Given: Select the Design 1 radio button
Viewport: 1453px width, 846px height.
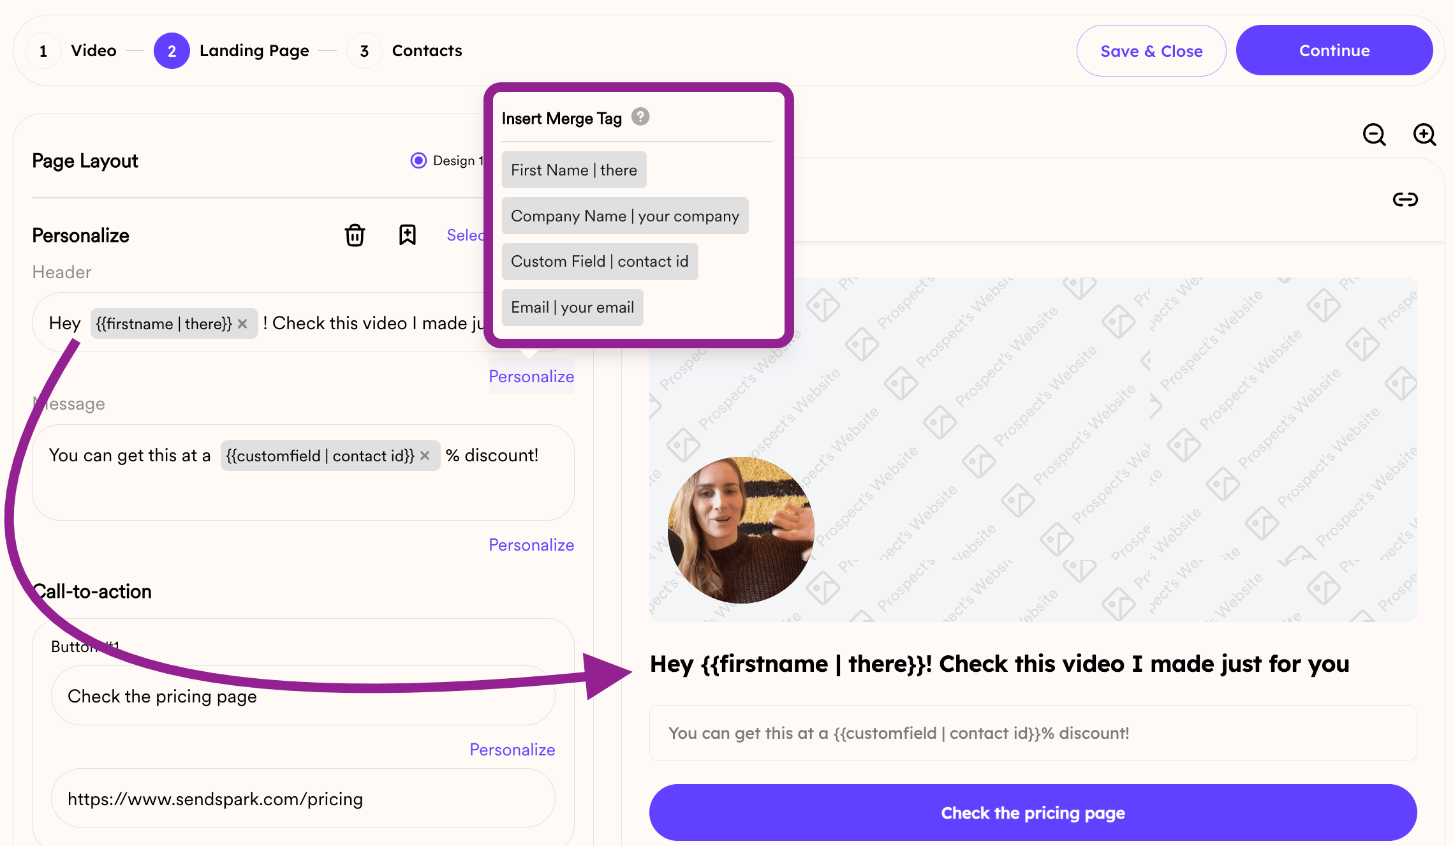Looking at the screenshot, I should click(418, 160).
